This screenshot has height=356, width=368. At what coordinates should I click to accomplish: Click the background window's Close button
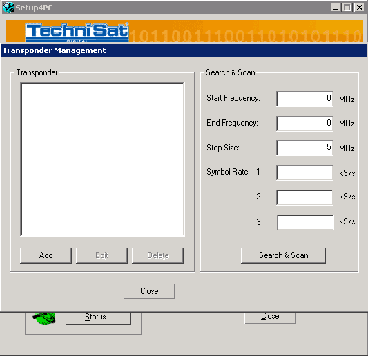coord(270,317)
